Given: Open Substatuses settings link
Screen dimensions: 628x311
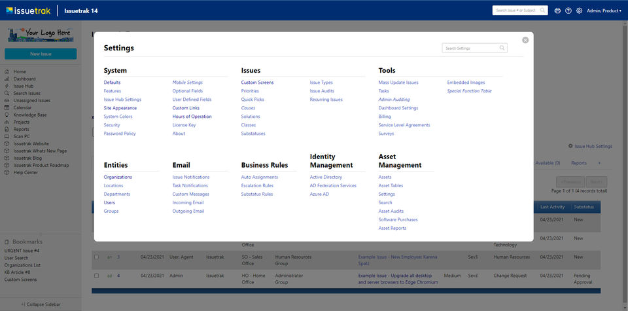Looking at the screenshot, I should (x=253, y=134).
